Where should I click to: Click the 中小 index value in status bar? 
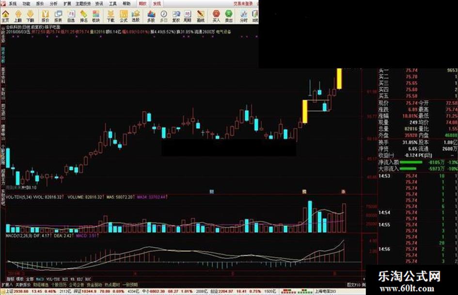(158, 292)
